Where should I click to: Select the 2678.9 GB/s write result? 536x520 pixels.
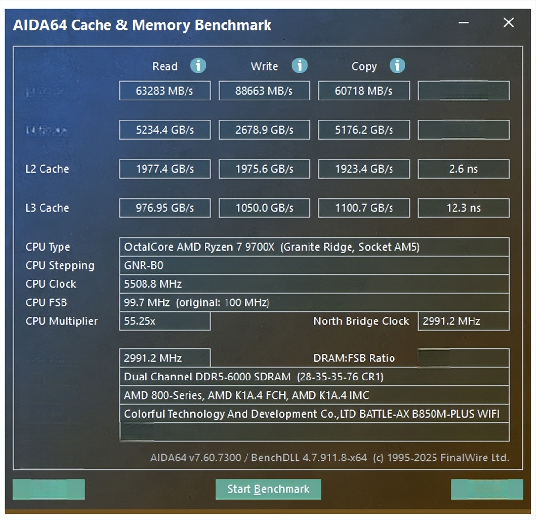(264, 129)
